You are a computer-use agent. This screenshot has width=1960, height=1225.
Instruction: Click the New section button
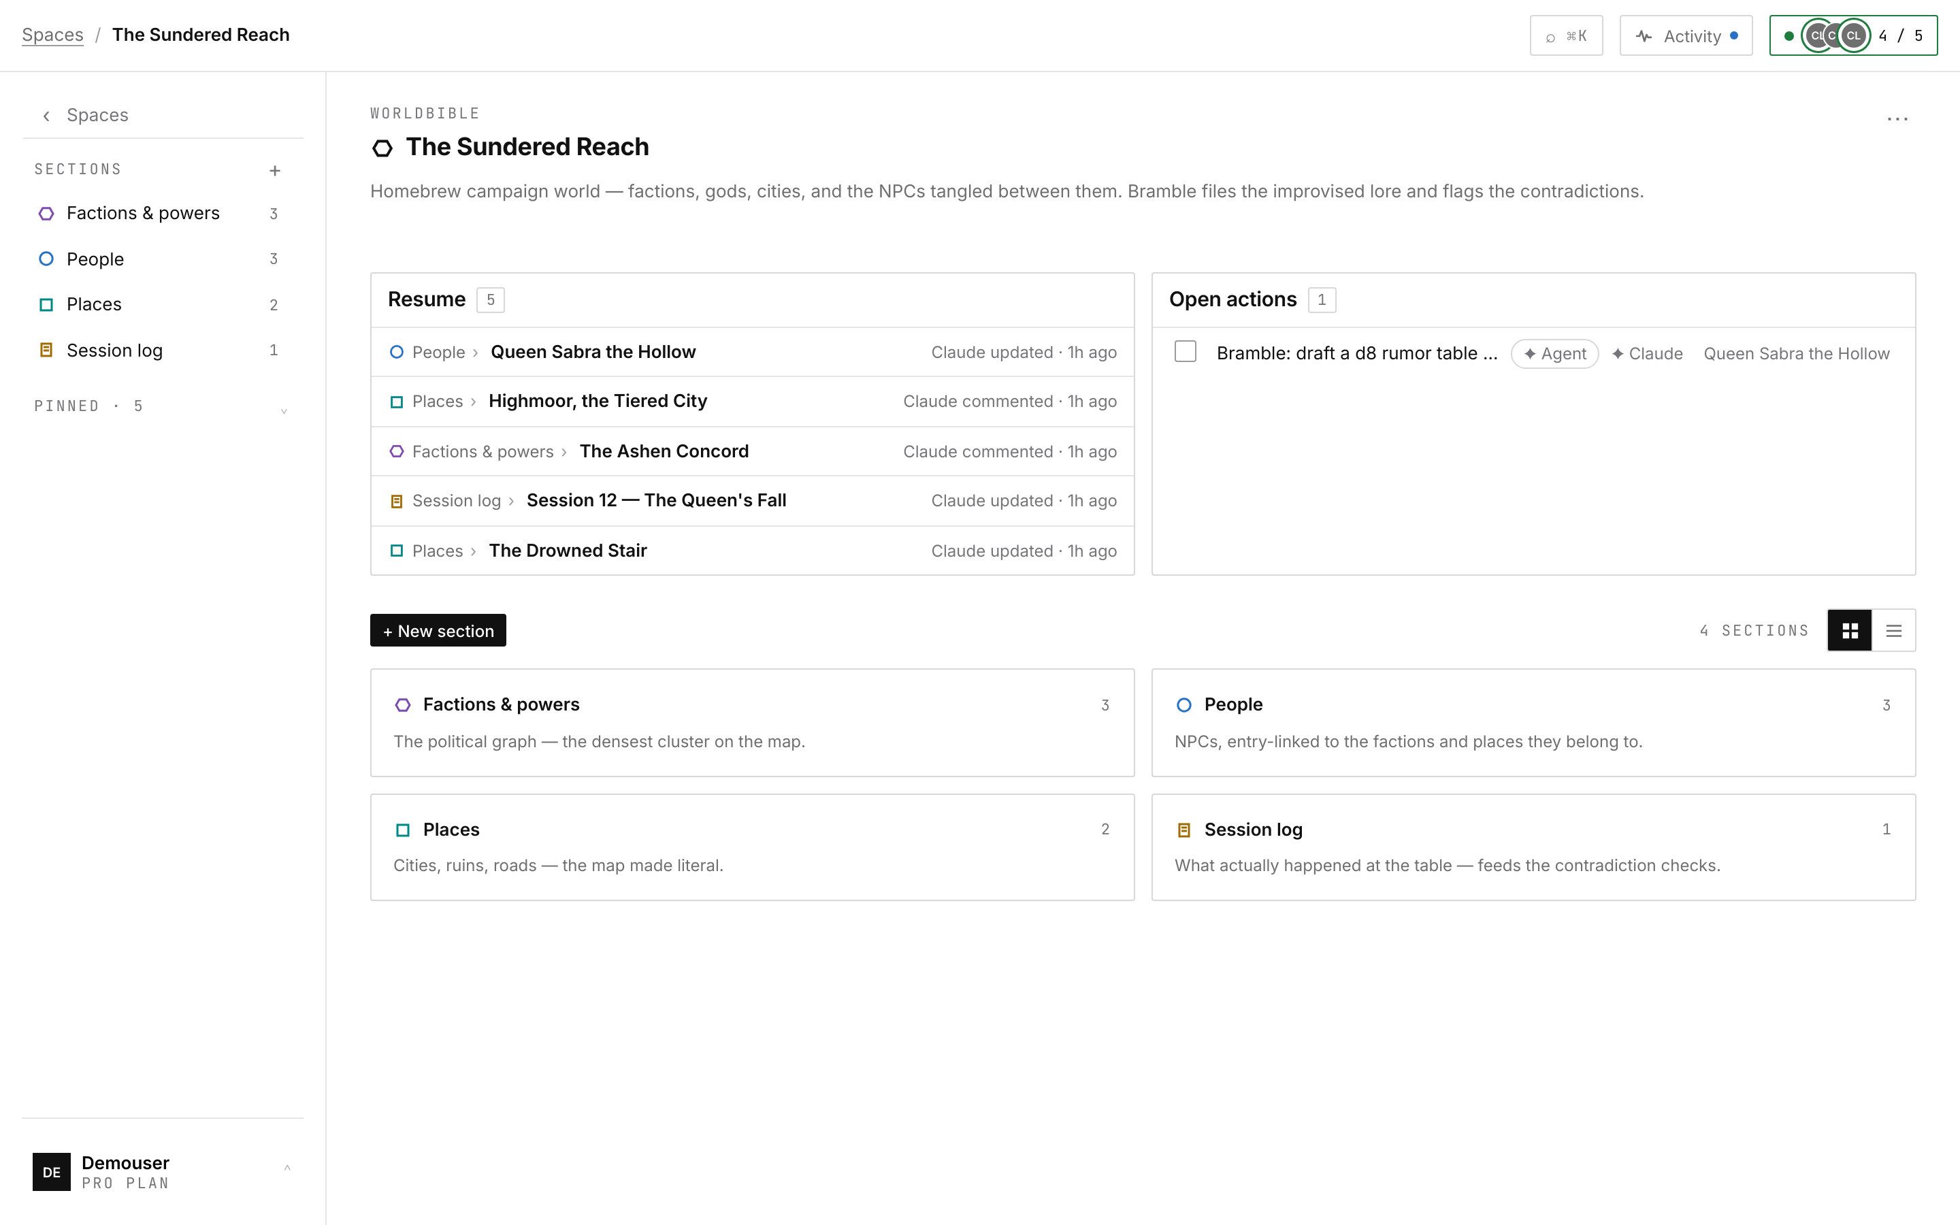tap(438, 630)
